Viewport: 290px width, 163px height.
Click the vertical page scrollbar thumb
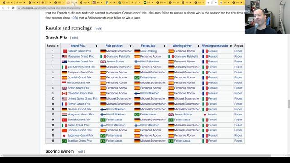coord(289,104)
